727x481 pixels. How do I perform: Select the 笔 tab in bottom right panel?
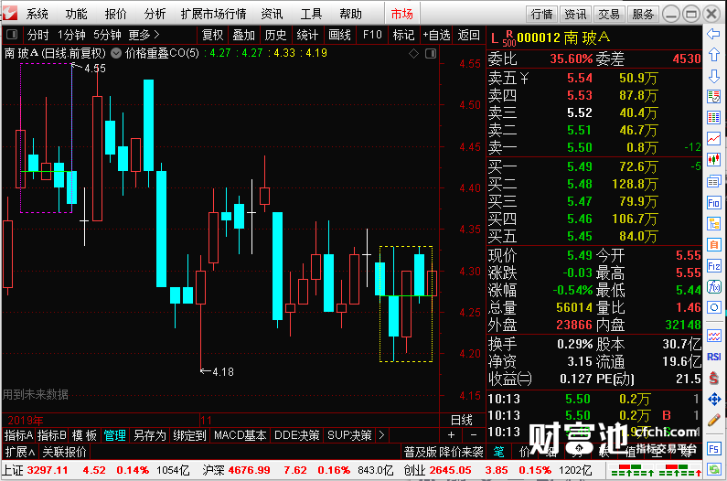pos(498,452)
